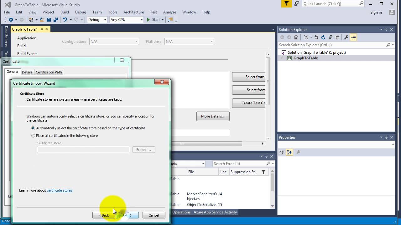Click the notifications flag icon in title bar
401x225 pixels.
tap(286, 4)
